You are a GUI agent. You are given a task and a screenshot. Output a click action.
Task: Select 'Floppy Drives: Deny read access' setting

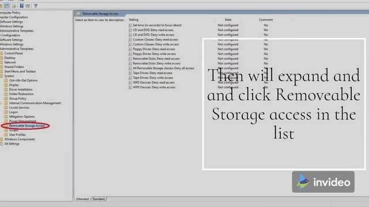click(x=154, y=49)
